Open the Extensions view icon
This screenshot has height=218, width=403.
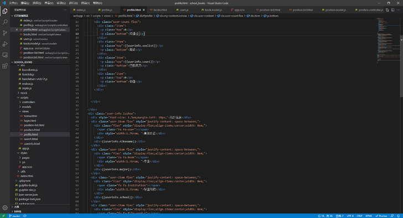[5, 66]
